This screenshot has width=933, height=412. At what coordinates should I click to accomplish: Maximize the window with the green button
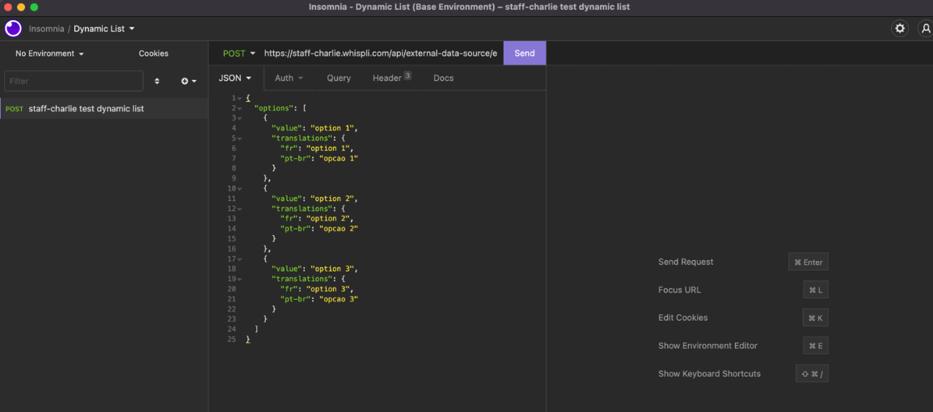[x=34, y=7]
